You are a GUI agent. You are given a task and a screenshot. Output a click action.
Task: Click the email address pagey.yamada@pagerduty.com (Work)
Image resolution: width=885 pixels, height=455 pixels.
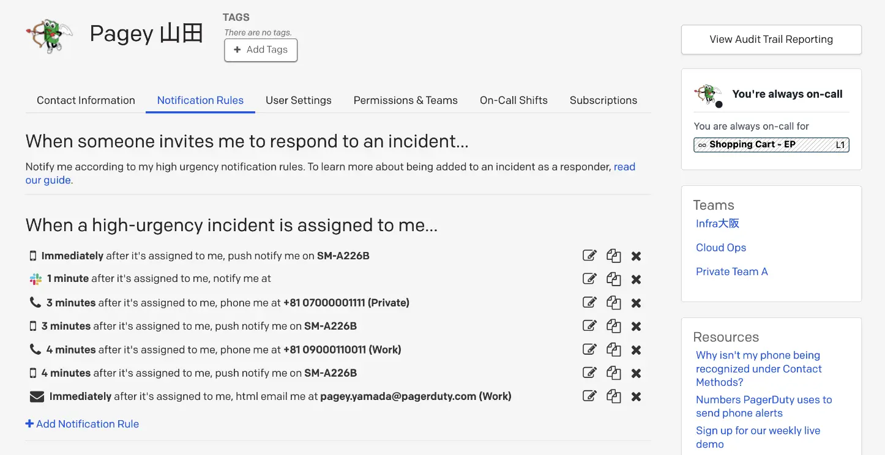(x=416, y=396)
